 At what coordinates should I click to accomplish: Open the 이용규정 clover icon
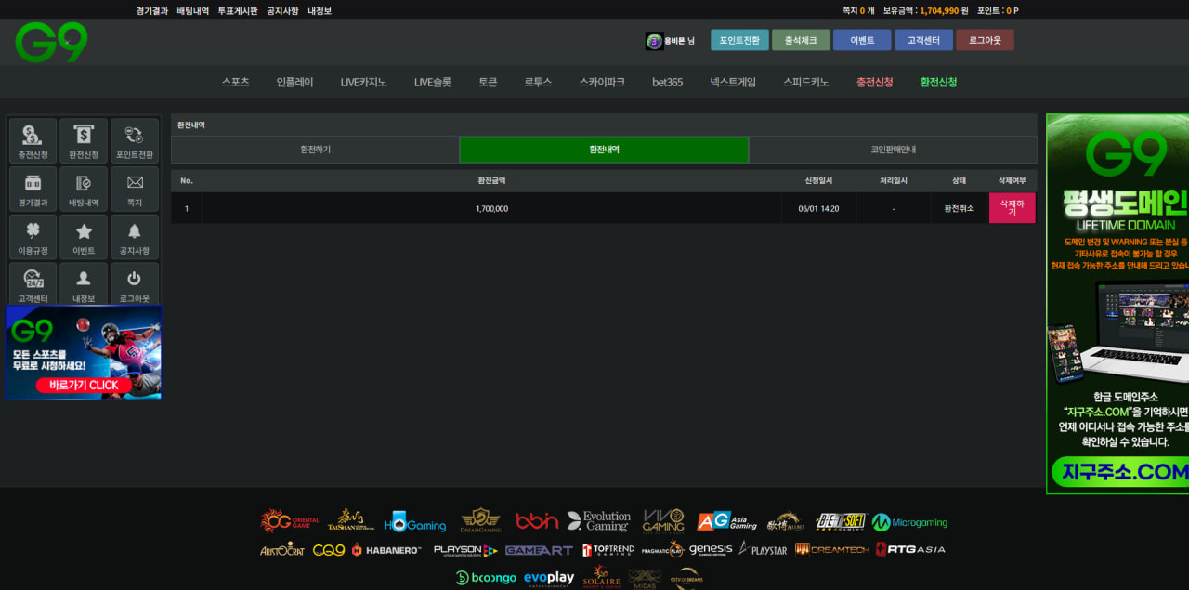coord(33,238)
